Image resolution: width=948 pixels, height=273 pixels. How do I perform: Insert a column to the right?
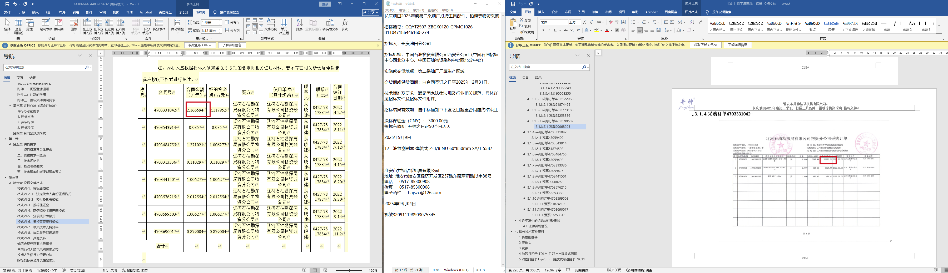point(120,26)
